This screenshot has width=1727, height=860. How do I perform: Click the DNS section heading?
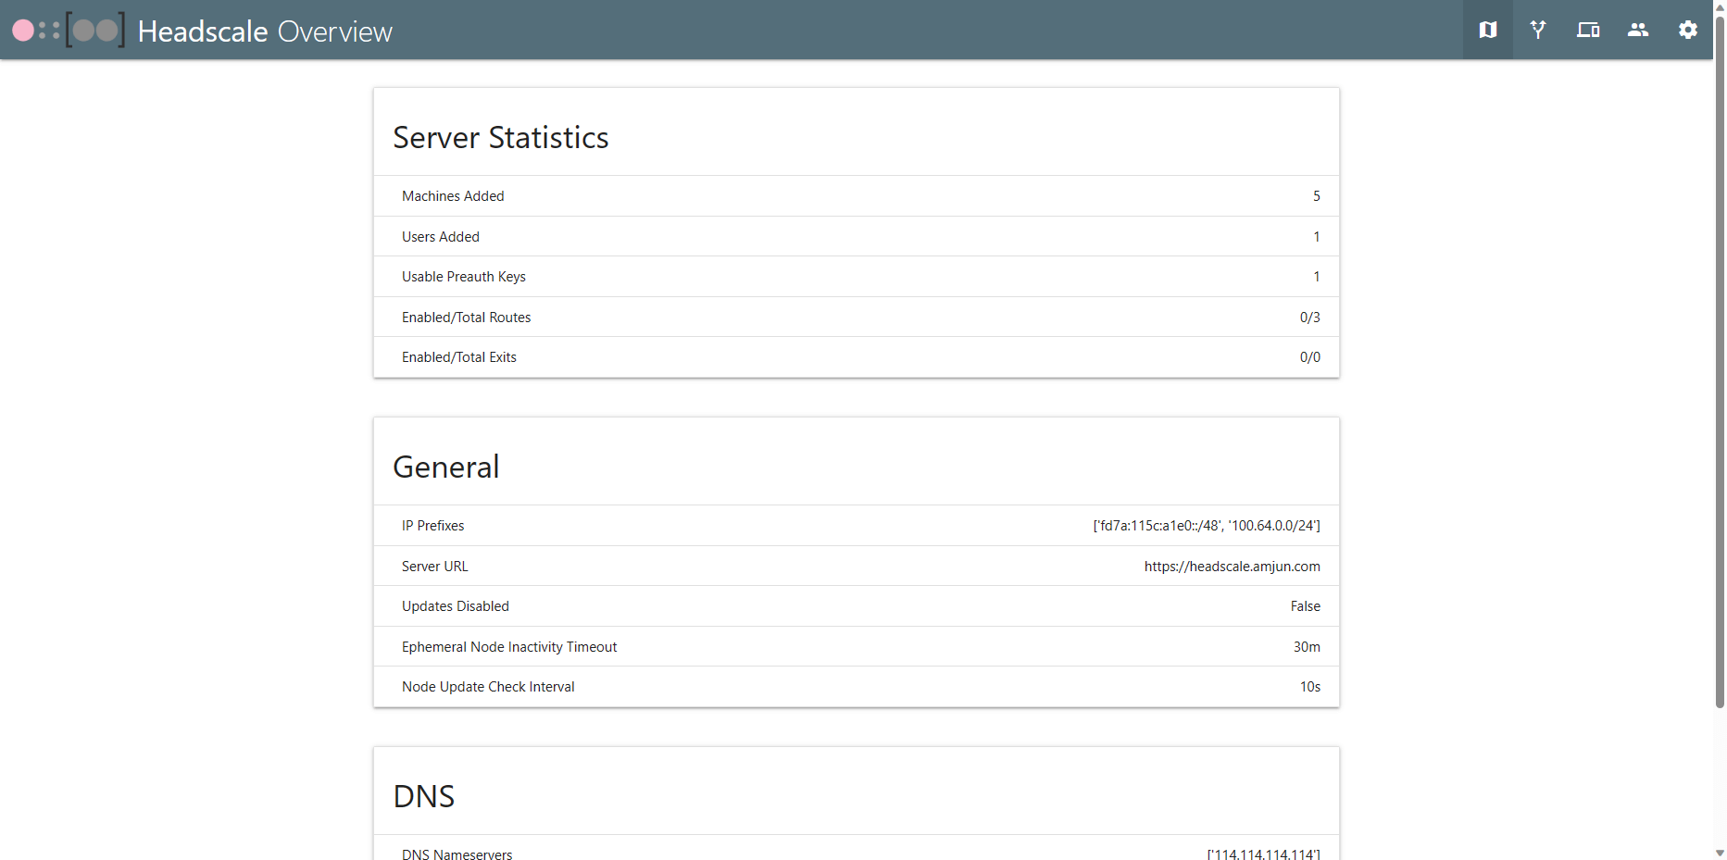[424, 796]
